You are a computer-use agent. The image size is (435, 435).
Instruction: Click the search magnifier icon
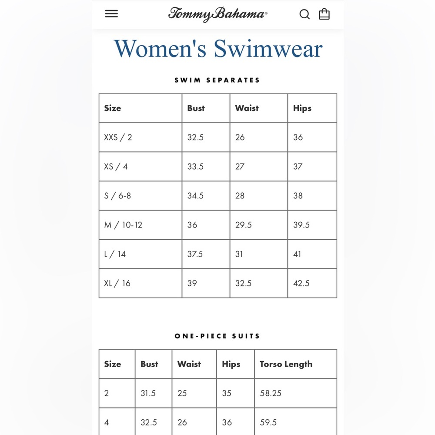tap(304, 14)
